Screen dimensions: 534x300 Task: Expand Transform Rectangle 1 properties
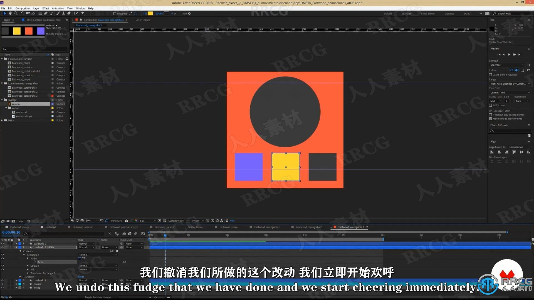(29, 273)
